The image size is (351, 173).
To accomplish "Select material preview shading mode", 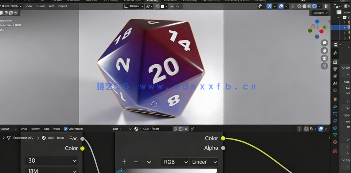I will (x=309, y=6).
